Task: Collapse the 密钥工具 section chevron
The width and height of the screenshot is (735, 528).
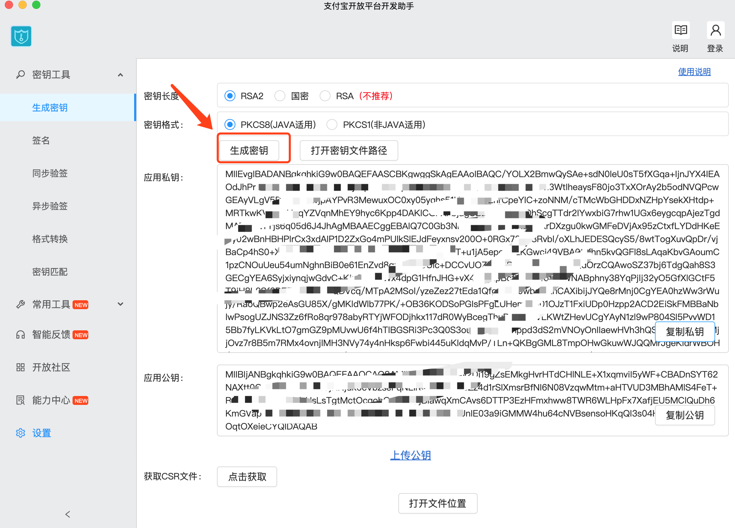Action: (120, 75)
